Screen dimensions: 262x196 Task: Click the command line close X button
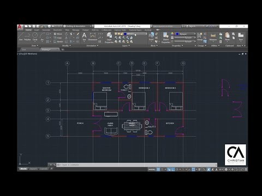click(x=51, y=165)
